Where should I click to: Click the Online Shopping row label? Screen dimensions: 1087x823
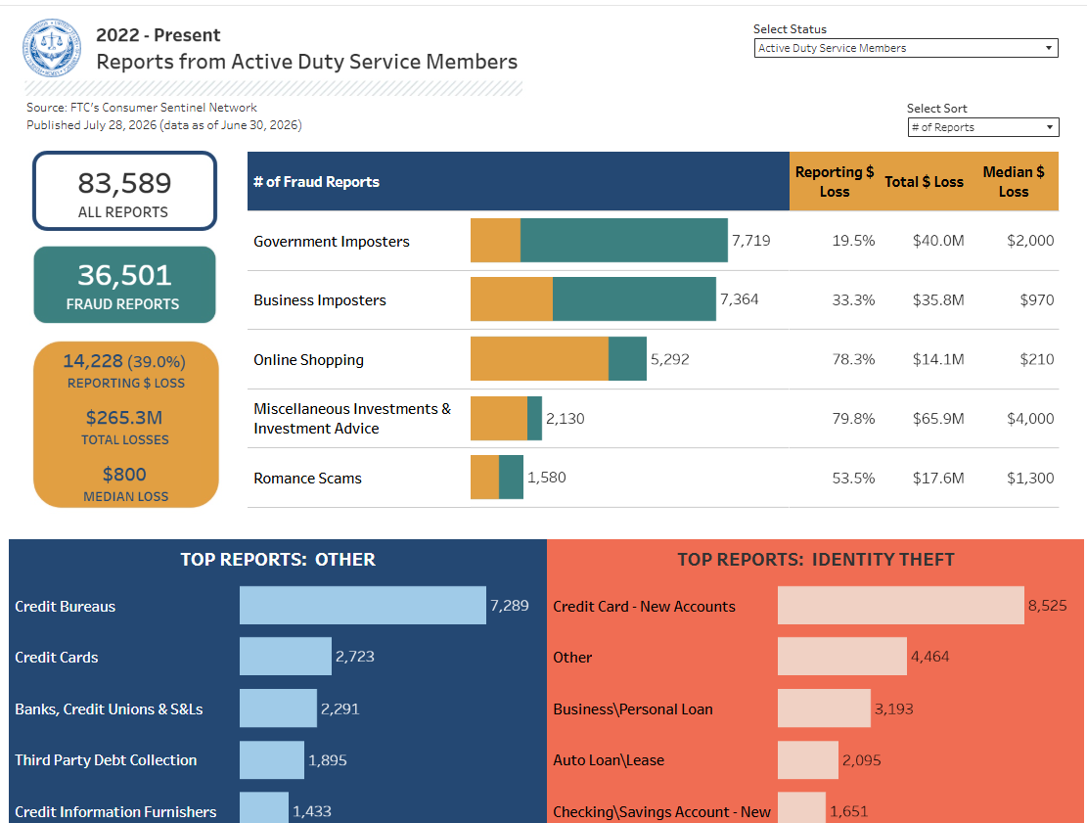tap(308, 360)
